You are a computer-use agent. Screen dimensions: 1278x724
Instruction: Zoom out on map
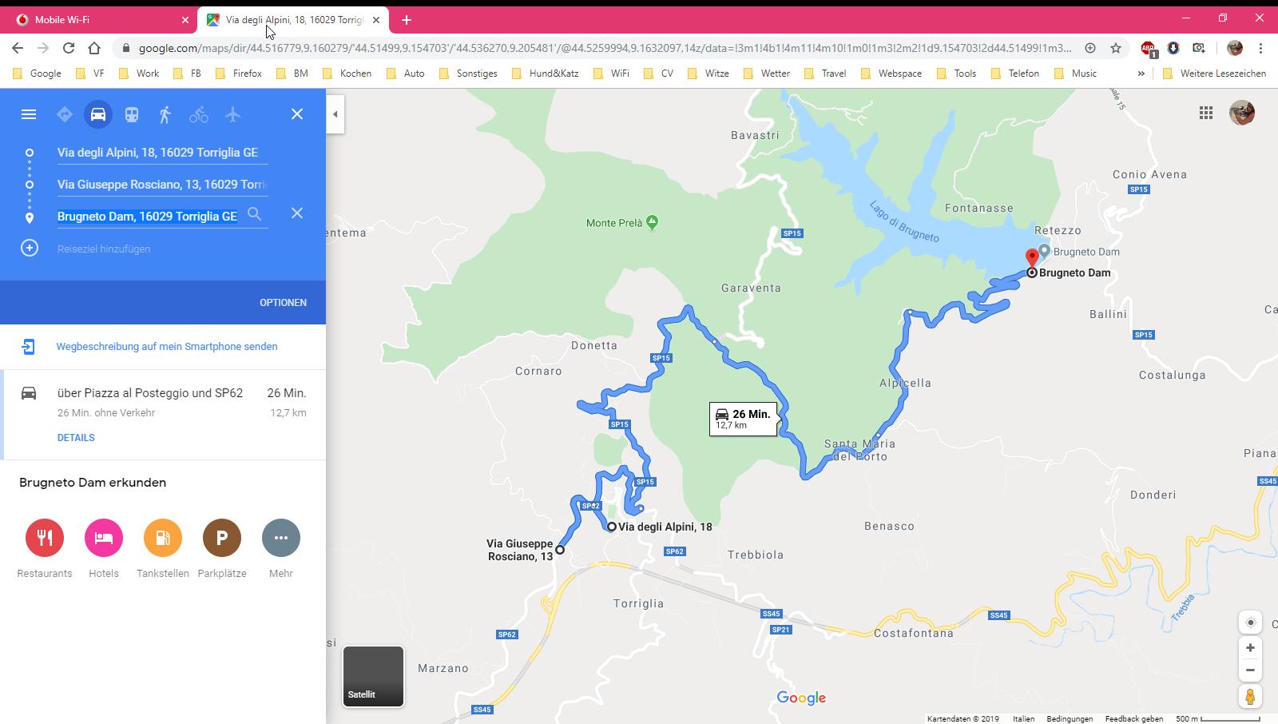1250,670
